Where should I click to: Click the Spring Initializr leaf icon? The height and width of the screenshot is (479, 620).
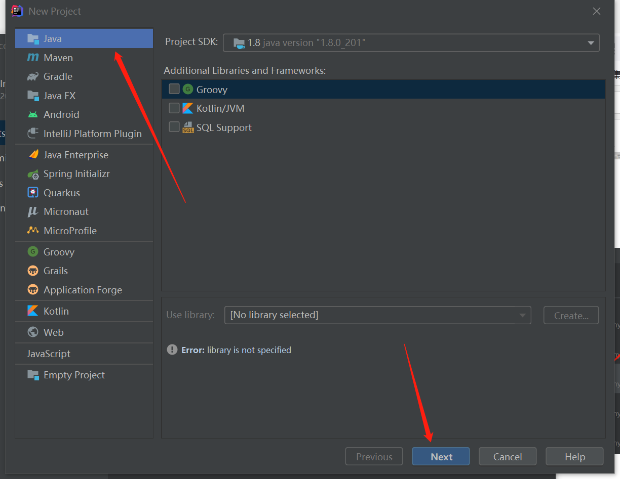point(33,174)
